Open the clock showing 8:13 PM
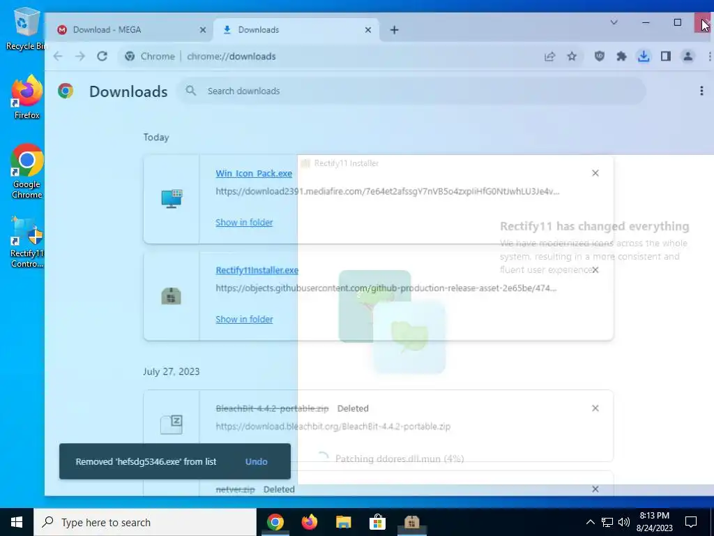 655,522
